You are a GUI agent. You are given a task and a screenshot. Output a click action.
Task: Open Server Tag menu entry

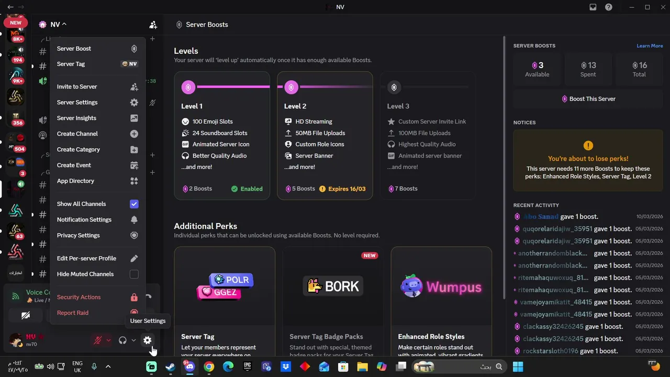tap(97, 64)
